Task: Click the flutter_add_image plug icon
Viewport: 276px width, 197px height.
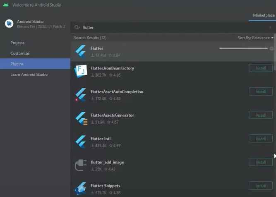Action: (x=80, y=165)
